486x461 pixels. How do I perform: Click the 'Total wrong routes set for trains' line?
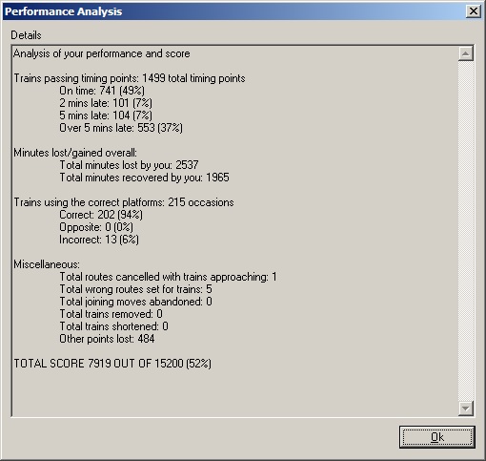[x=135, y=289]
